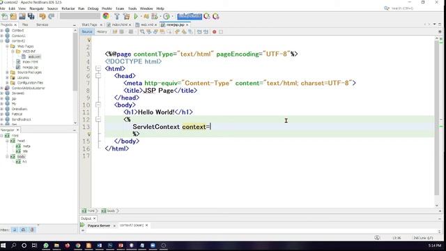Image resolution: width=446 pixels, height=251 pixels.
Task: Close the Output panel tab
Action: click(x=95, y=218)
